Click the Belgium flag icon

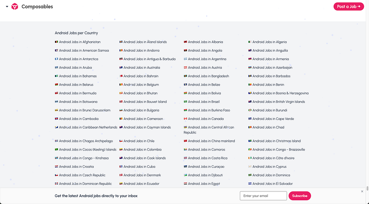click(x=121, y=85)
